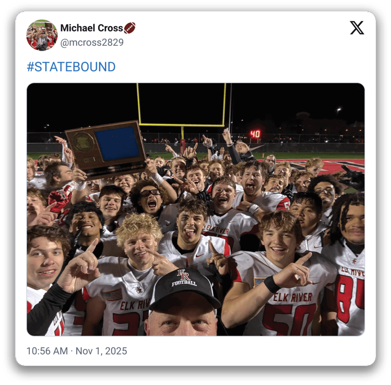Click the football emoji beside Michael Cross
The width and height of the screenshot is (391, 385).
tap(130, 28)
